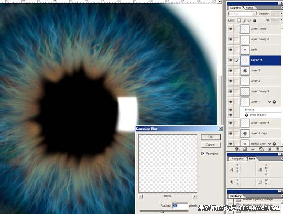283x214 pixels.
Task: Click the lock all padlock icon
Action: [x=254, y=20]
